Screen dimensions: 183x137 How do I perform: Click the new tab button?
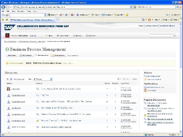(x=57, y=20)
